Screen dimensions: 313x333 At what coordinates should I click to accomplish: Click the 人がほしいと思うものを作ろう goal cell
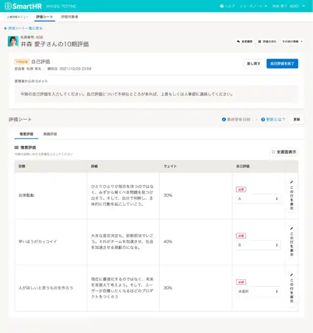pos(51,288)
